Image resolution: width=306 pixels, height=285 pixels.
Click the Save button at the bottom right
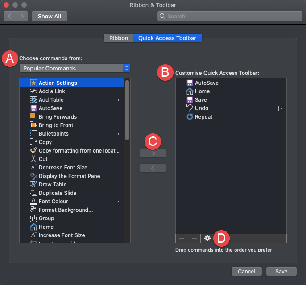[x=281, y=271]
